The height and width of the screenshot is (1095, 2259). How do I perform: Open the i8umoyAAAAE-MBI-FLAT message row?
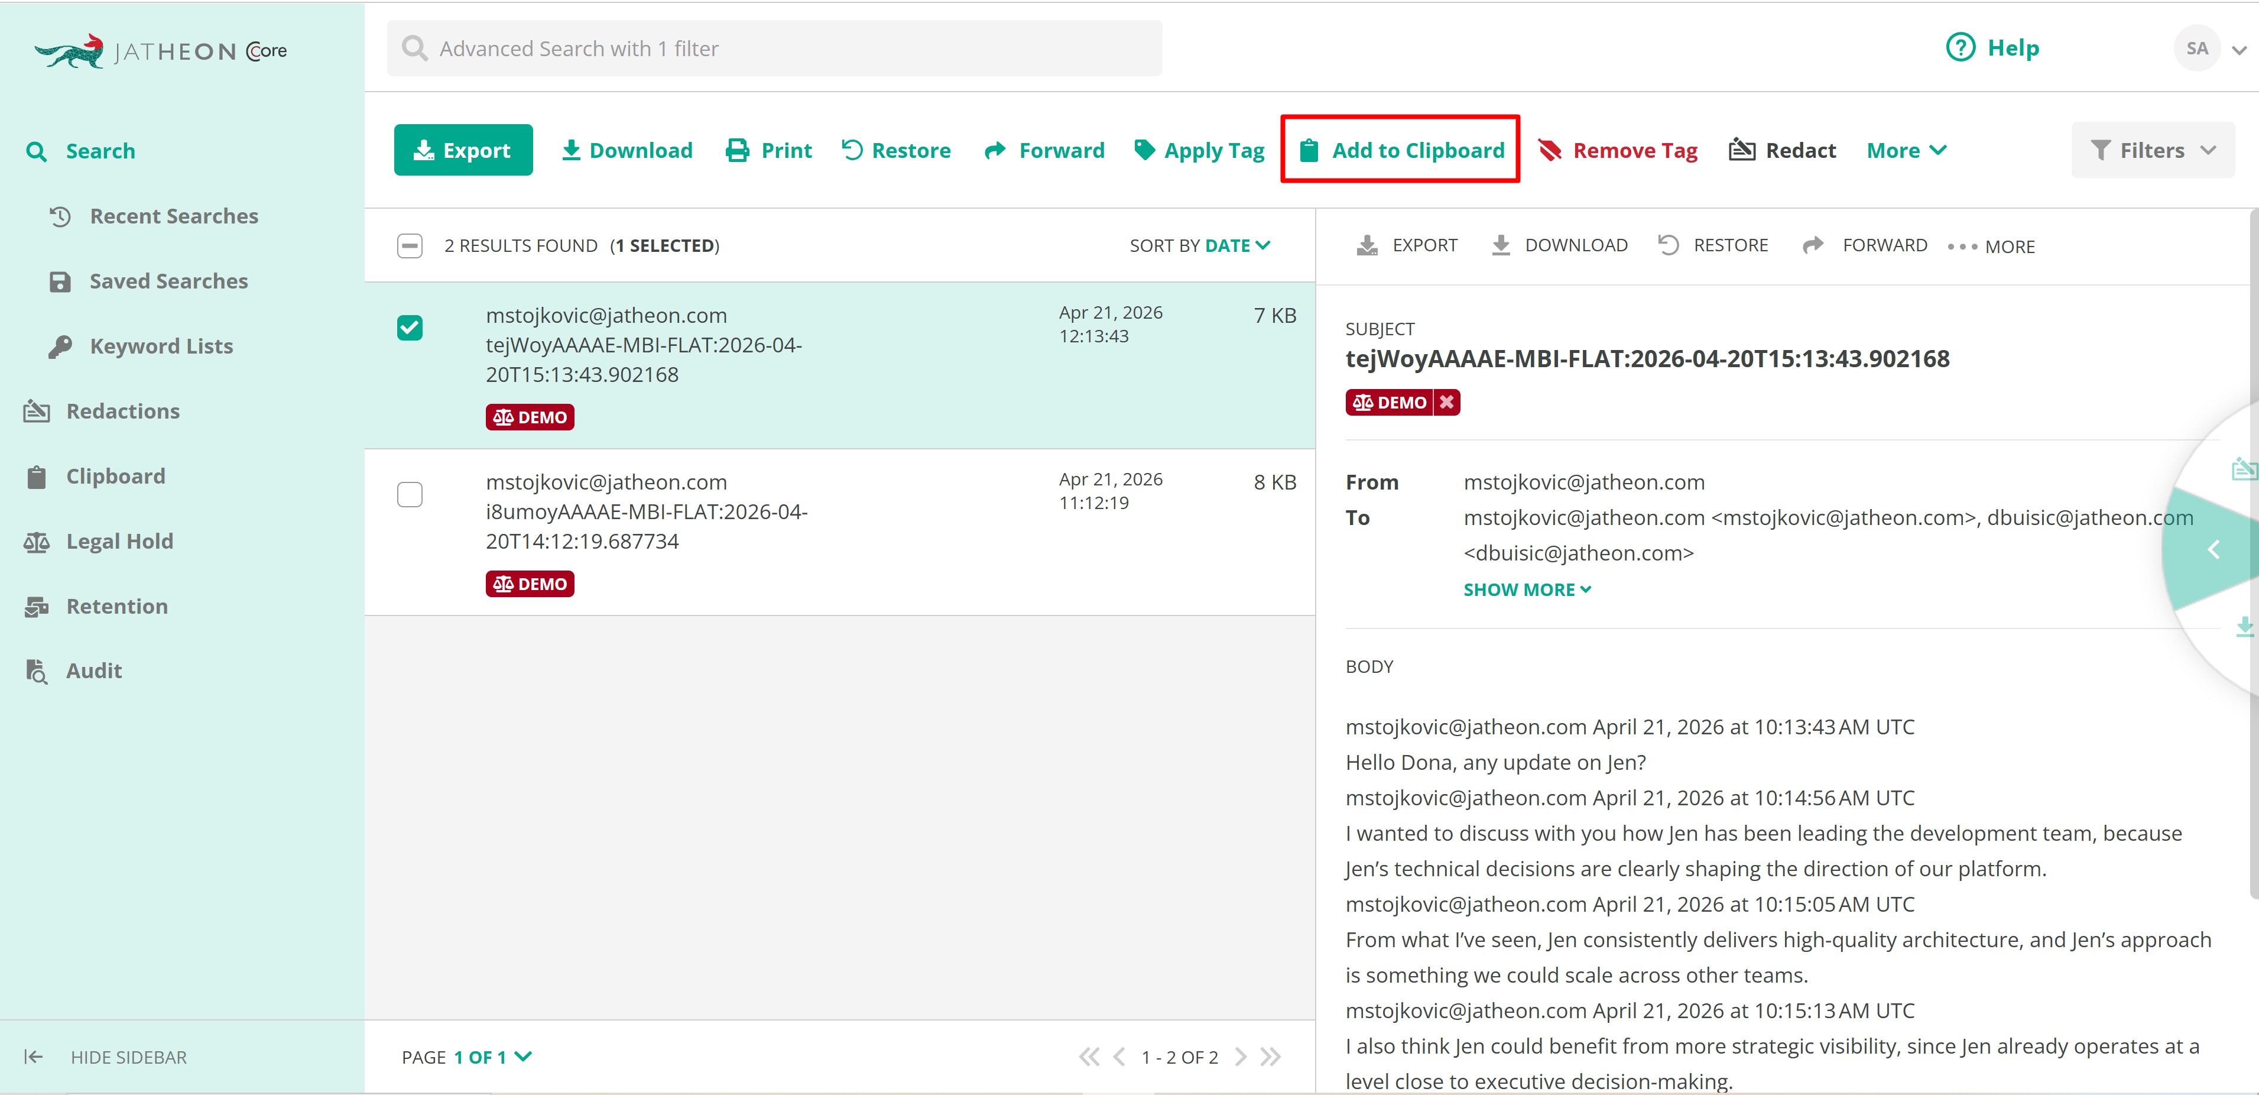pos(839,532)
